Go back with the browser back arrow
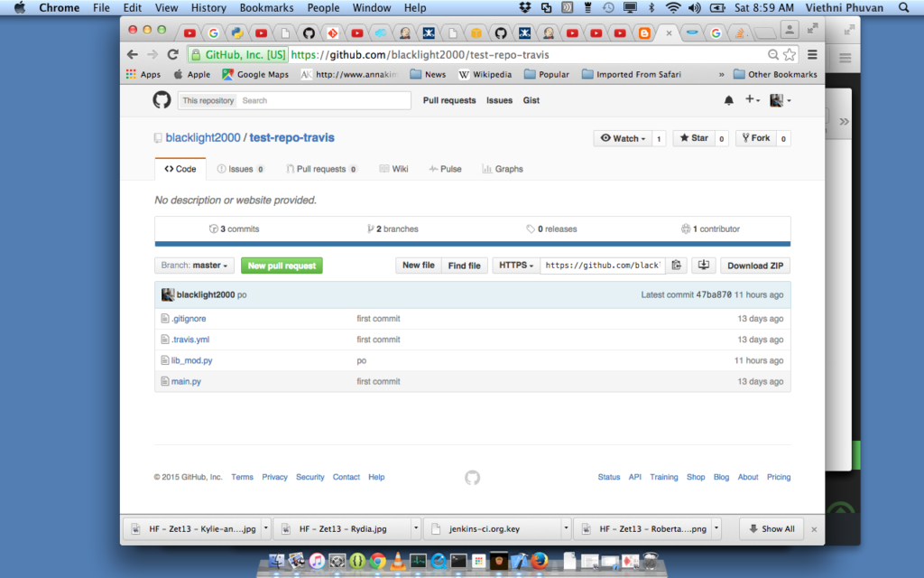 tap(133, 55)
